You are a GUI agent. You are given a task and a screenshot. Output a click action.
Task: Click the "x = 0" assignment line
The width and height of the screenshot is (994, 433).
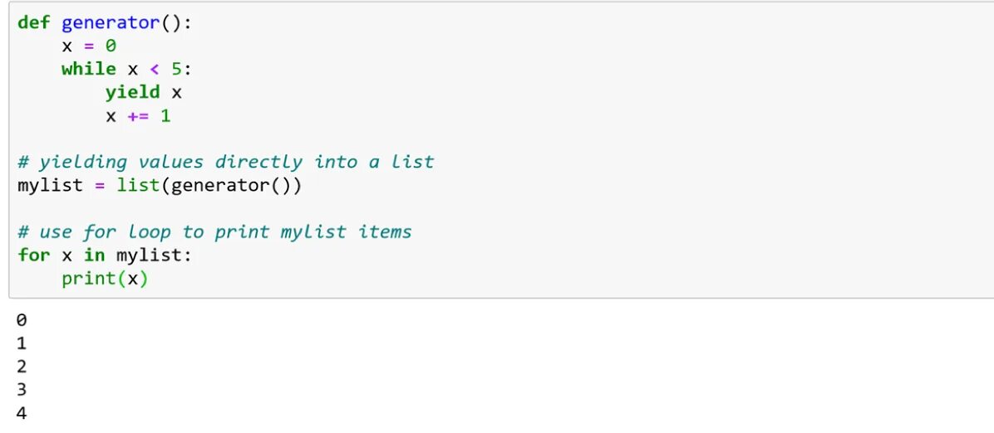(x=89, y=46)
